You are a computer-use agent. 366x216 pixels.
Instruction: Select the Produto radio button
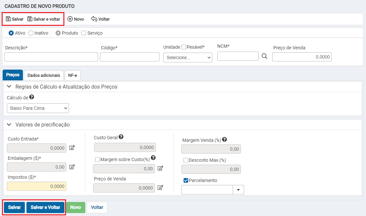(x=58, y=33)
